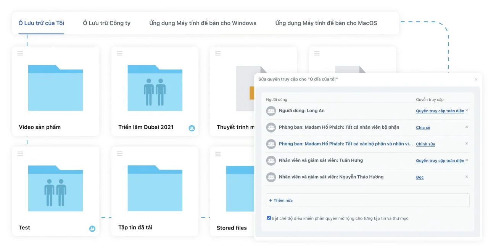496x252 pixels.
Task: Open the hamburger menu on Triển lãm Dubai 2021 card
Action: pos(119,53)
